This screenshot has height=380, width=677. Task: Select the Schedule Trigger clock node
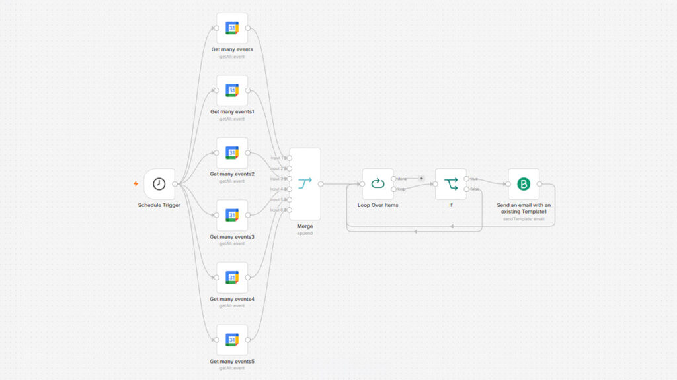(x=159, y=184)
